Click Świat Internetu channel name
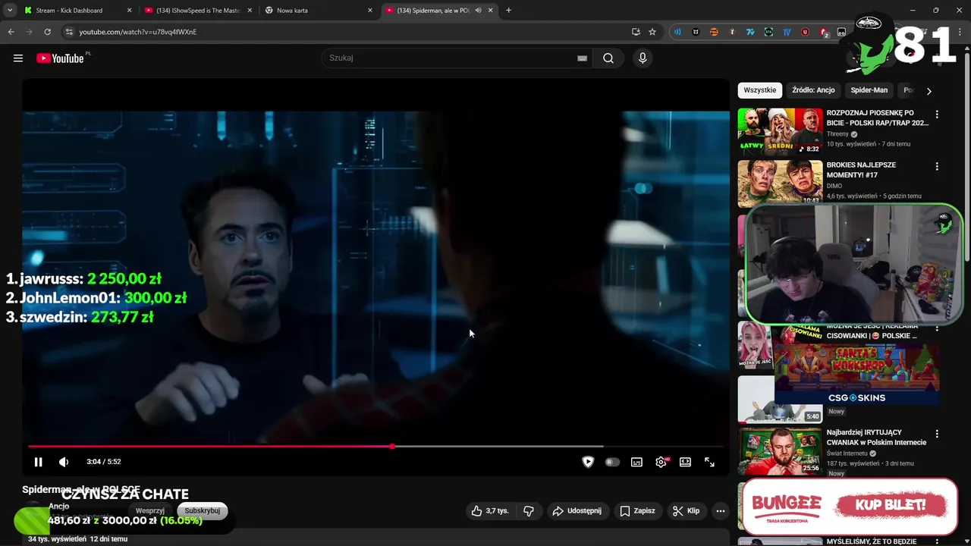Viewport: 971px width, 546px height. tap(849, 453)
